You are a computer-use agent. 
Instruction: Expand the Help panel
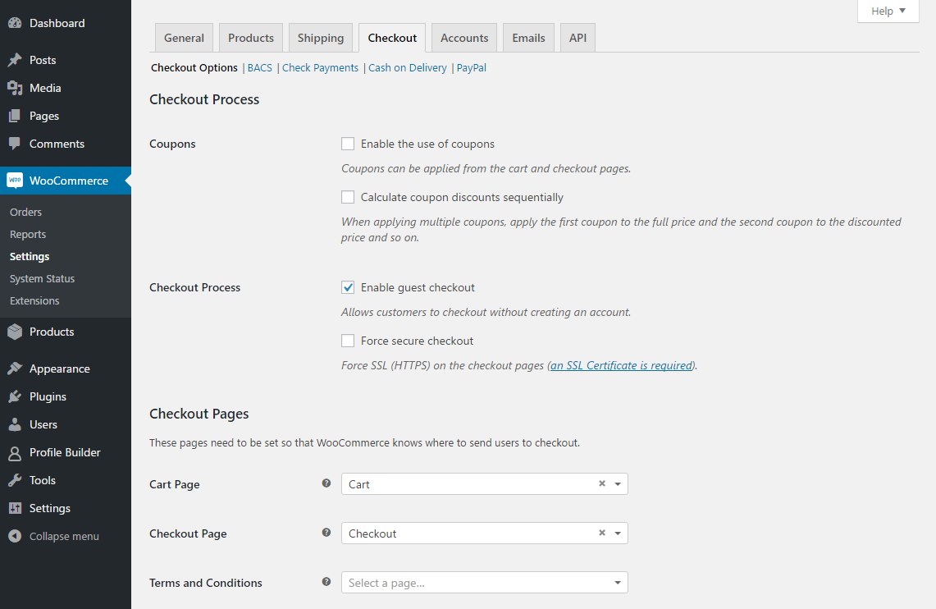[888, 11]
